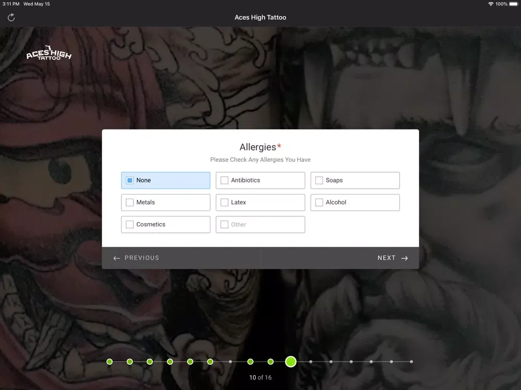The height and width of the screenshot is (390, 521).
Task: Select the step 5 progress dot
Action: [x=190, y=362]
